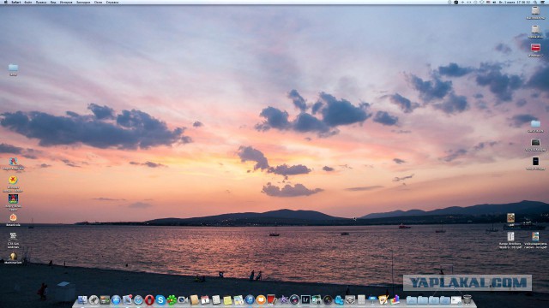The image size is (549, 308).
Task: Launch Opera browser from the Dock
Action: coord(149,299)
